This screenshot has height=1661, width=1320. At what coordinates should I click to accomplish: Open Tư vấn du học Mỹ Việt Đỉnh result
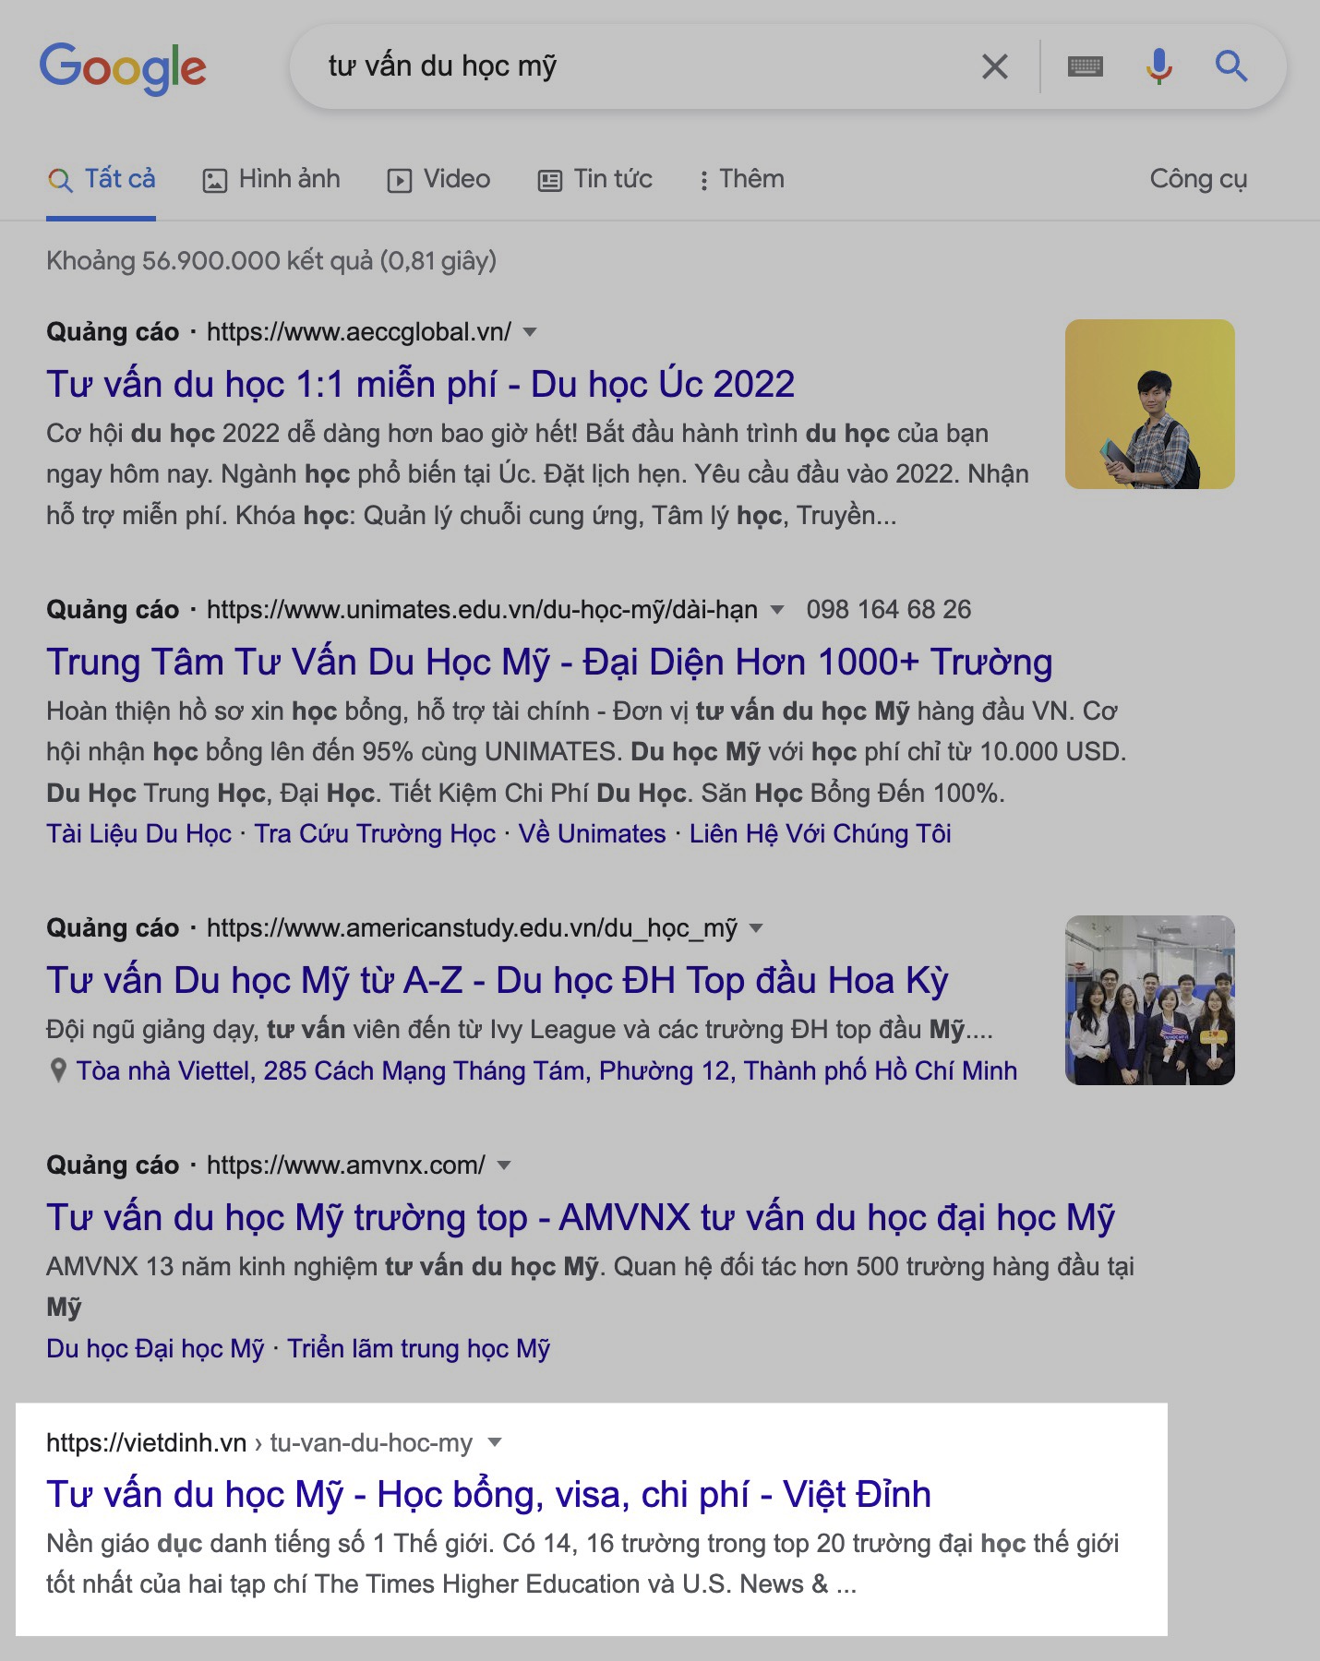point(488,1494)
